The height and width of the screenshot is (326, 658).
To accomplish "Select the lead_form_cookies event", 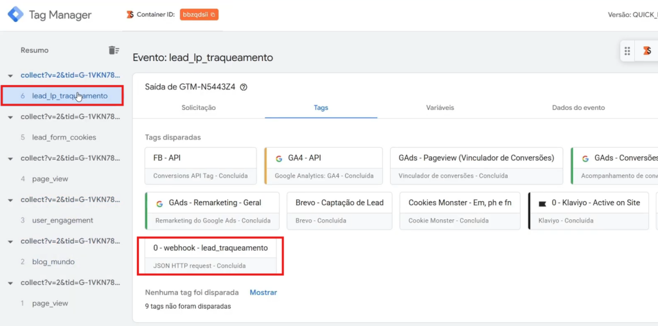I will [64, 138].
